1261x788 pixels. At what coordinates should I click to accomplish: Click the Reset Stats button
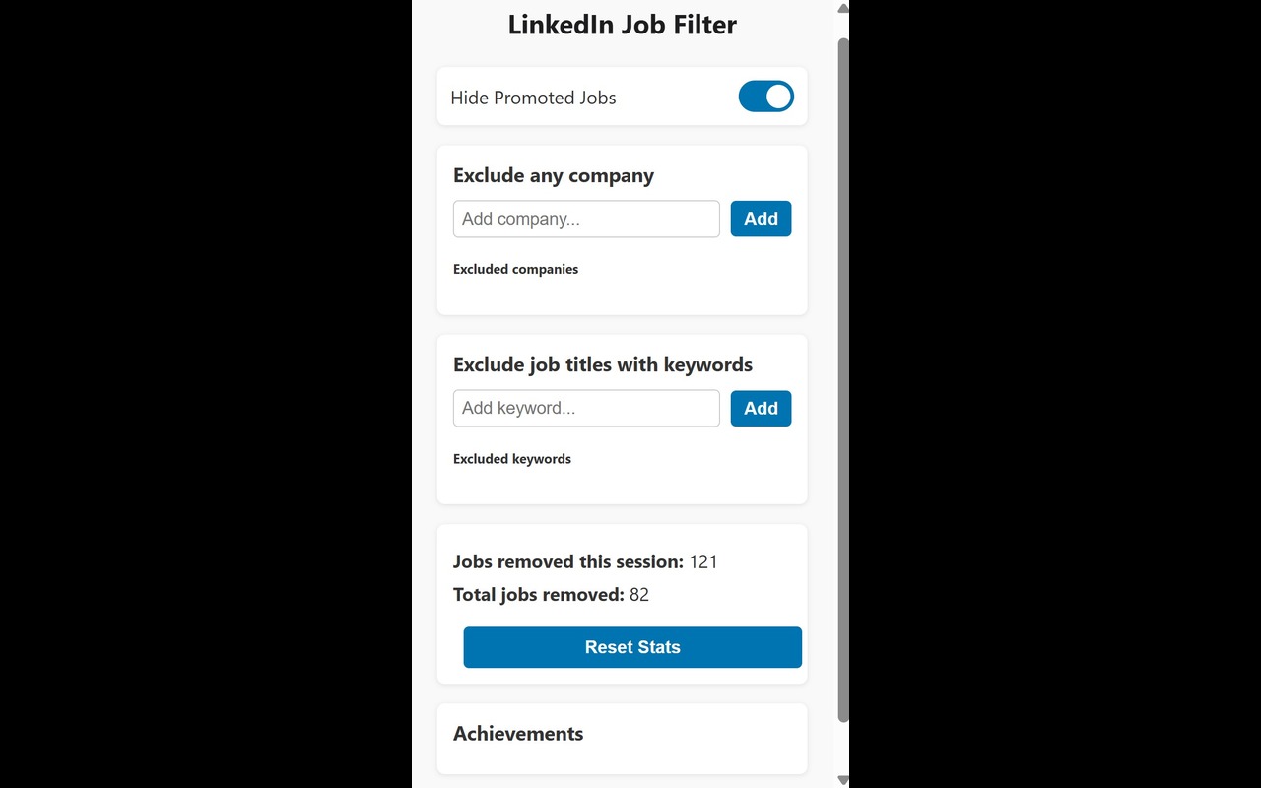tap(631, 647)
